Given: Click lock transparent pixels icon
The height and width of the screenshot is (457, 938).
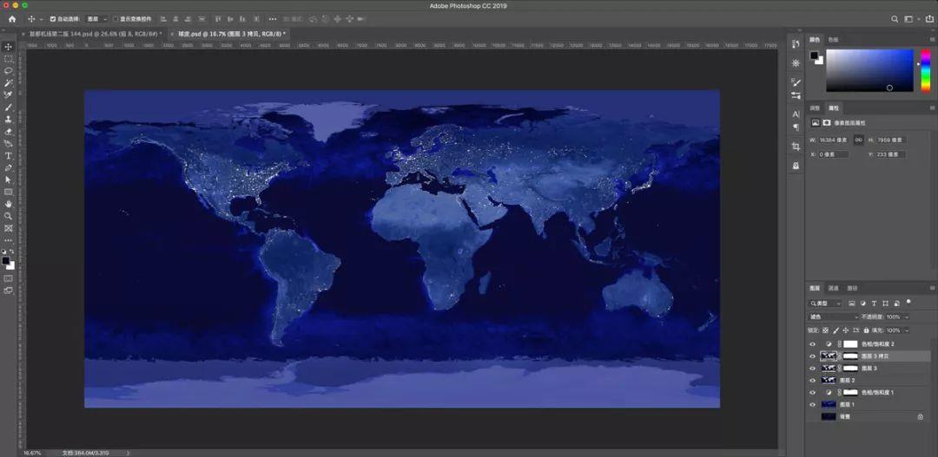Looking at the screenshot, I should 826,330.
